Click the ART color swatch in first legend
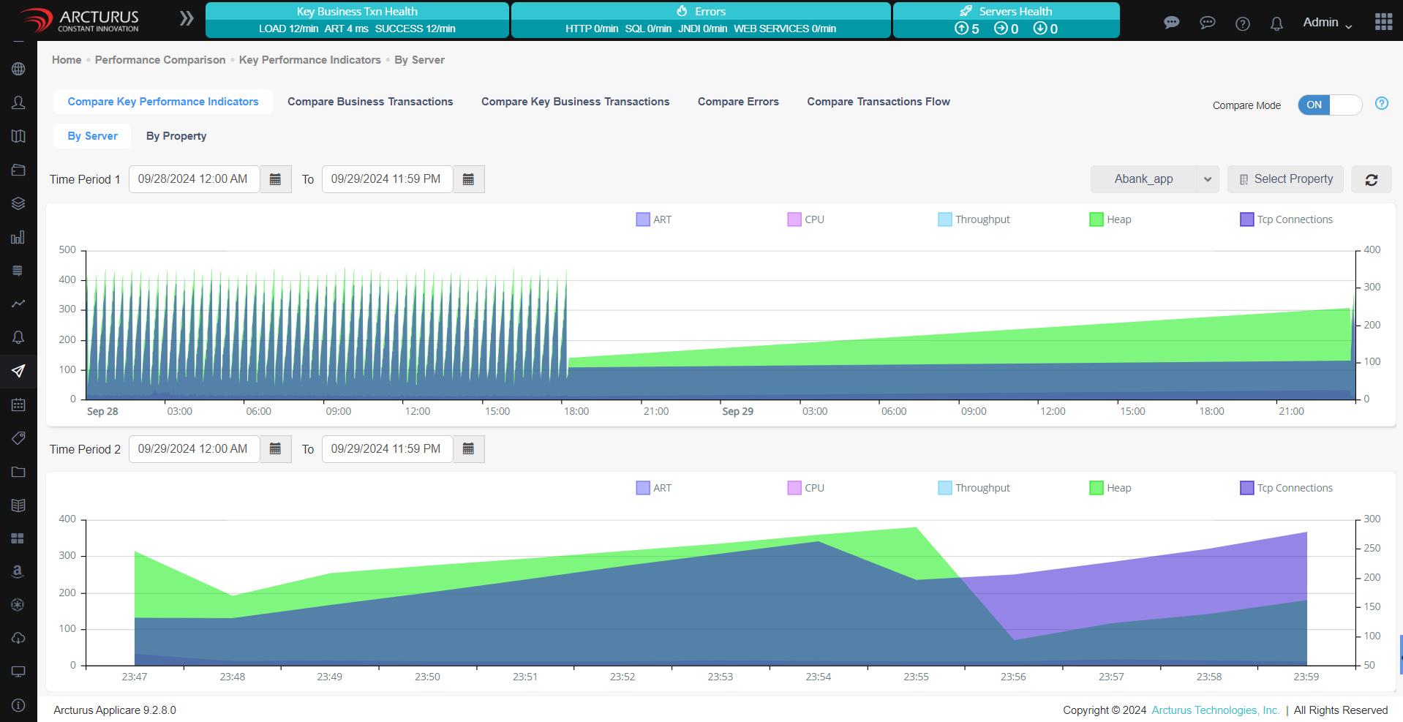The height and width of the screenshot is (722, 1403). coord(643,219)
